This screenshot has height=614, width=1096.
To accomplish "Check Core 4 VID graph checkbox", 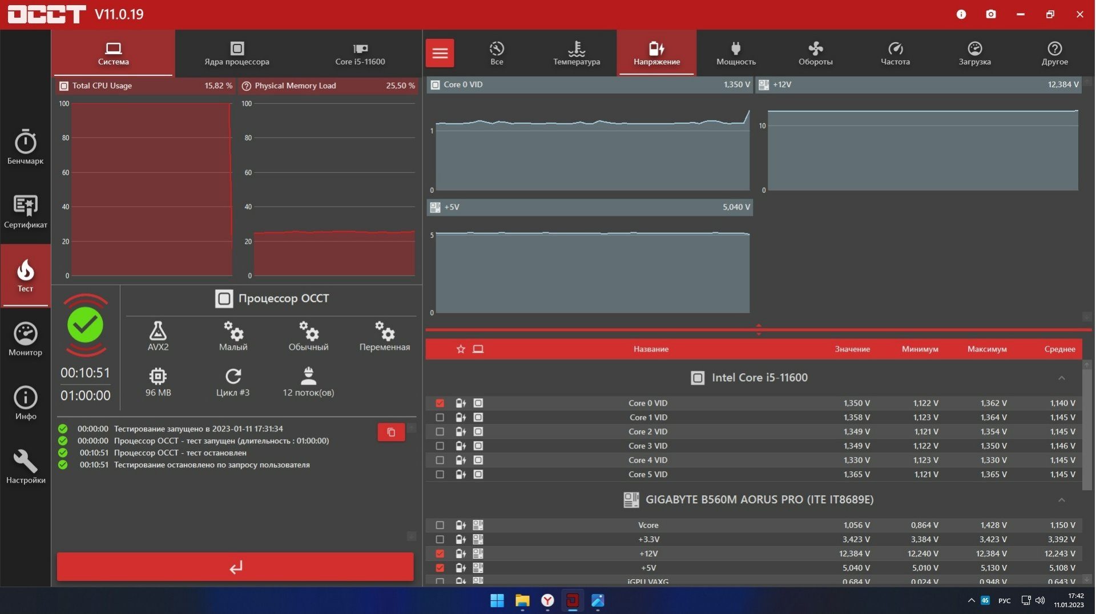I will pos(440,460).
